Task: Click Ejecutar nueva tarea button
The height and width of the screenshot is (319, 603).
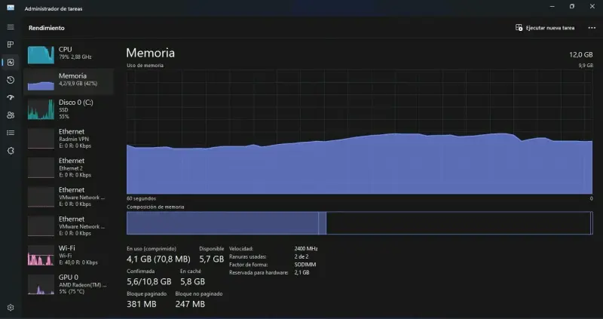Action: pos(545,28)
